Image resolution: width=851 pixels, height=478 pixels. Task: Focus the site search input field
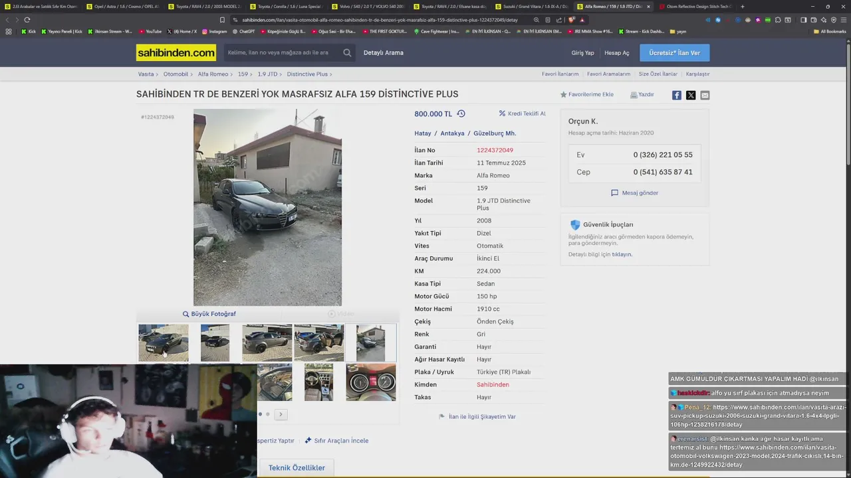tap(282, 52)
